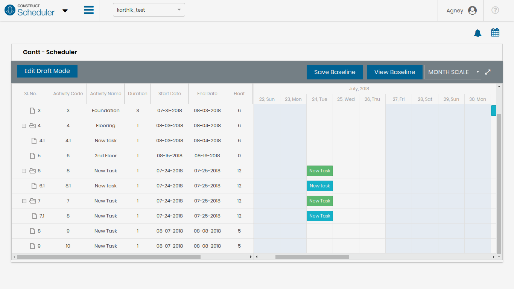Click the file icon of row 8
The height and width of the screenshot is (289, 514).
point(32,231)
